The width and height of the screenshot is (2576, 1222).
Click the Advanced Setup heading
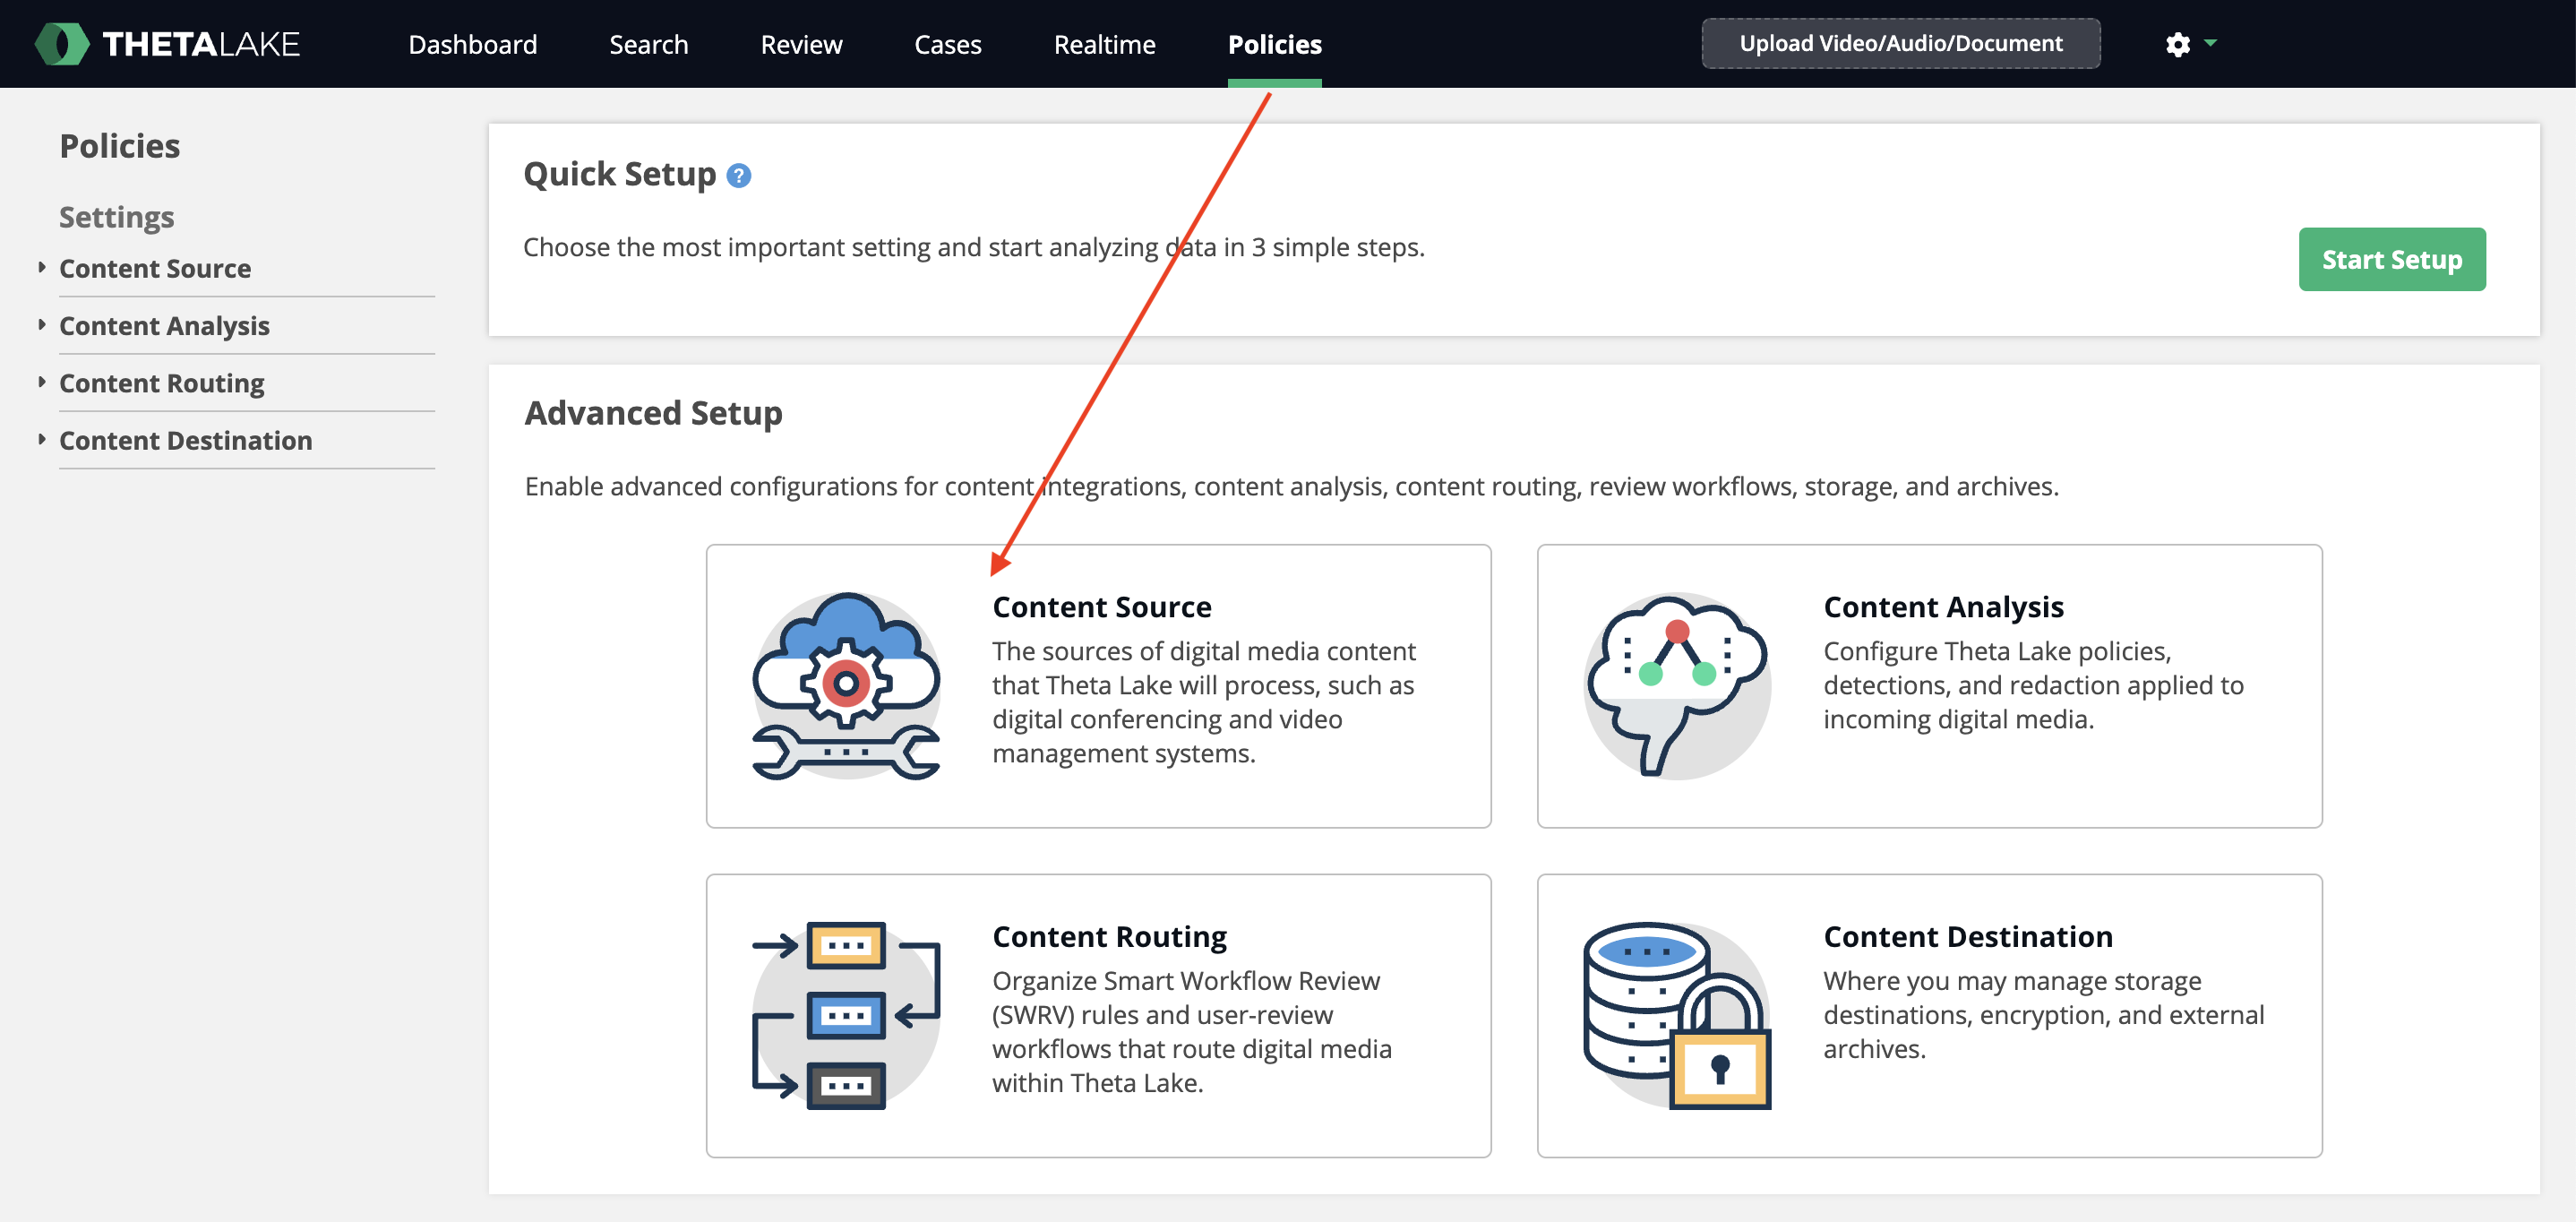coord(653,413)
